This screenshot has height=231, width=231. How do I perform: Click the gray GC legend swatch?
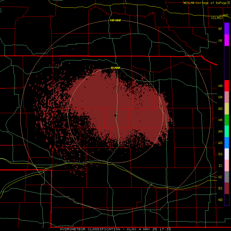pyautogui.click(x=227, y=177)
